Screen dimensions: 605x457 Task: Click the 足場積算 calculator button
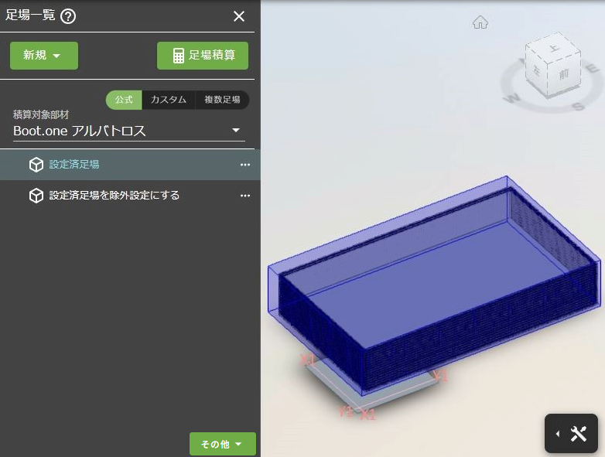tap(203, 56)
